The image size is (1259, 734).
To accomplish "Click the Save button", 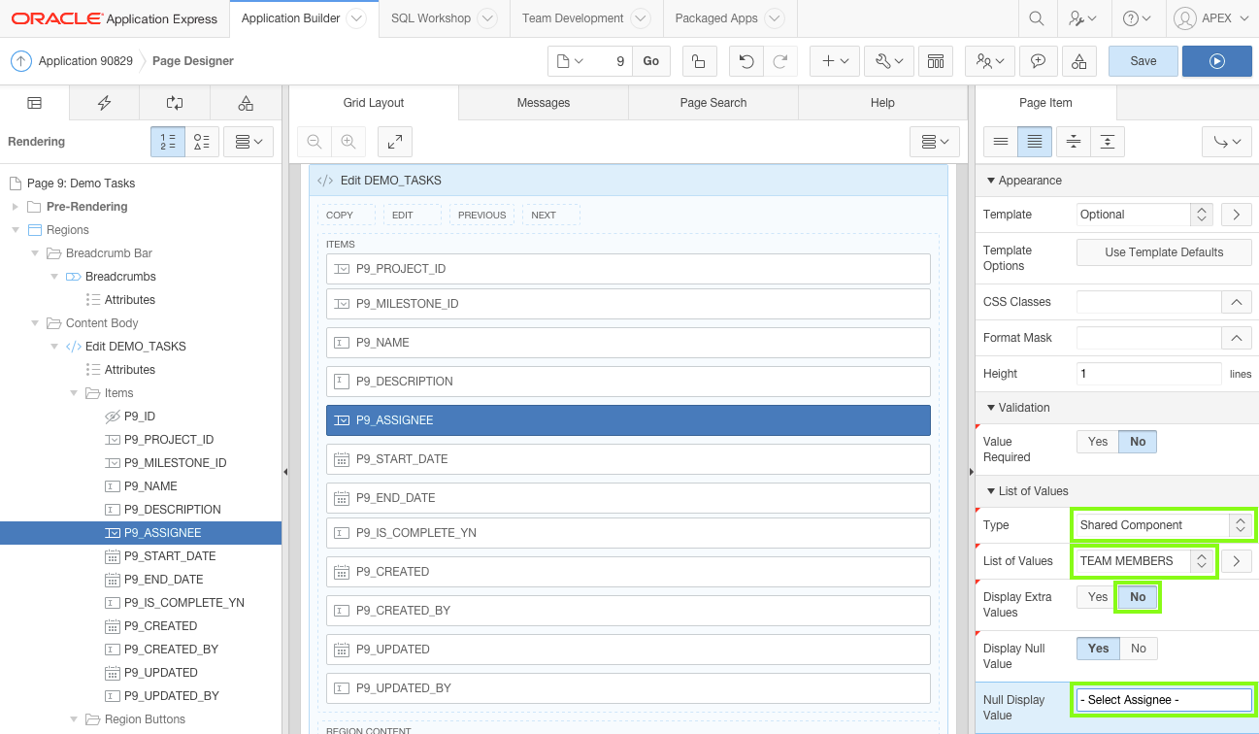I will point(1143,61).
